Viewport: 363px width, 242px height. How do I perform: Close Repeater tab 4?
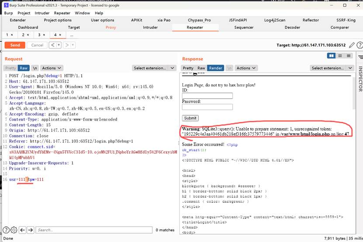[x=60, y=35]
